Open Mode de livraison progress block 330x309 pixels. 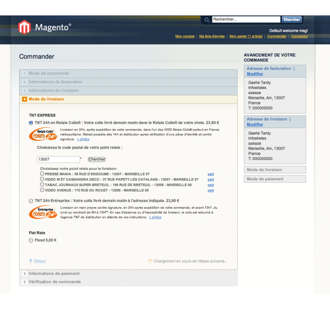275,170
